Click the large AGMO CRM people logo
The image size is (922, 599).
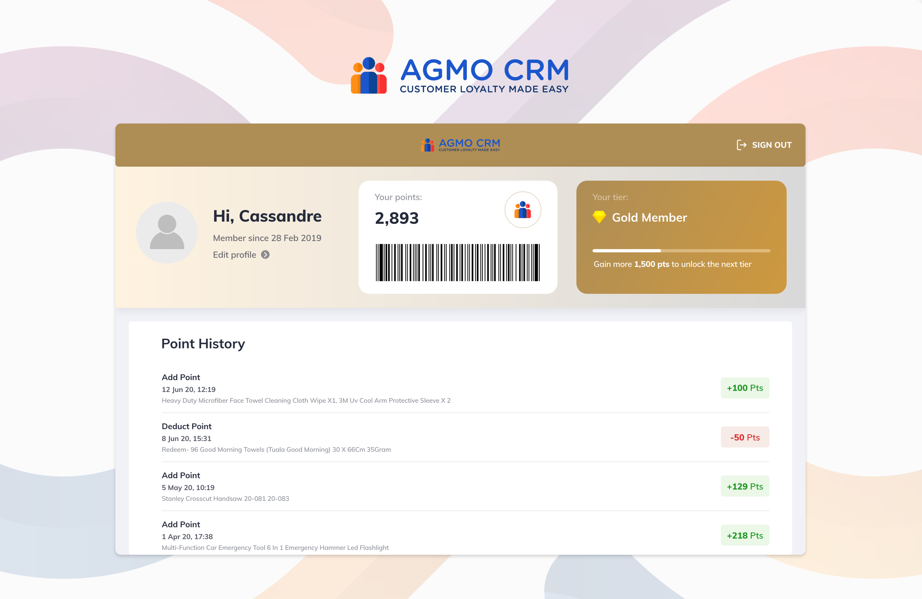click(368, 76)
